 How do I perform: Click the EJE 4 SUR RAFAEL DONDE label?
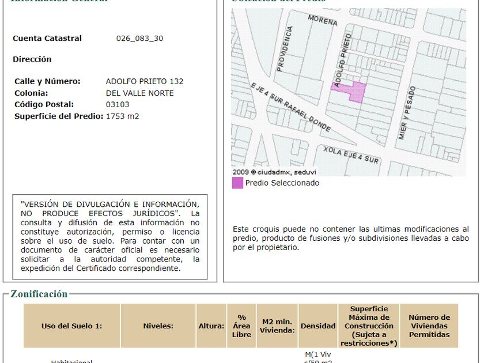tap(289, 107)
